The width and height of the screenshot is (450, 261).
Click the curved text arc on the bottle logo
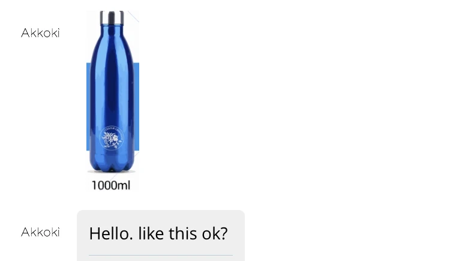click(x=113, y=130)
